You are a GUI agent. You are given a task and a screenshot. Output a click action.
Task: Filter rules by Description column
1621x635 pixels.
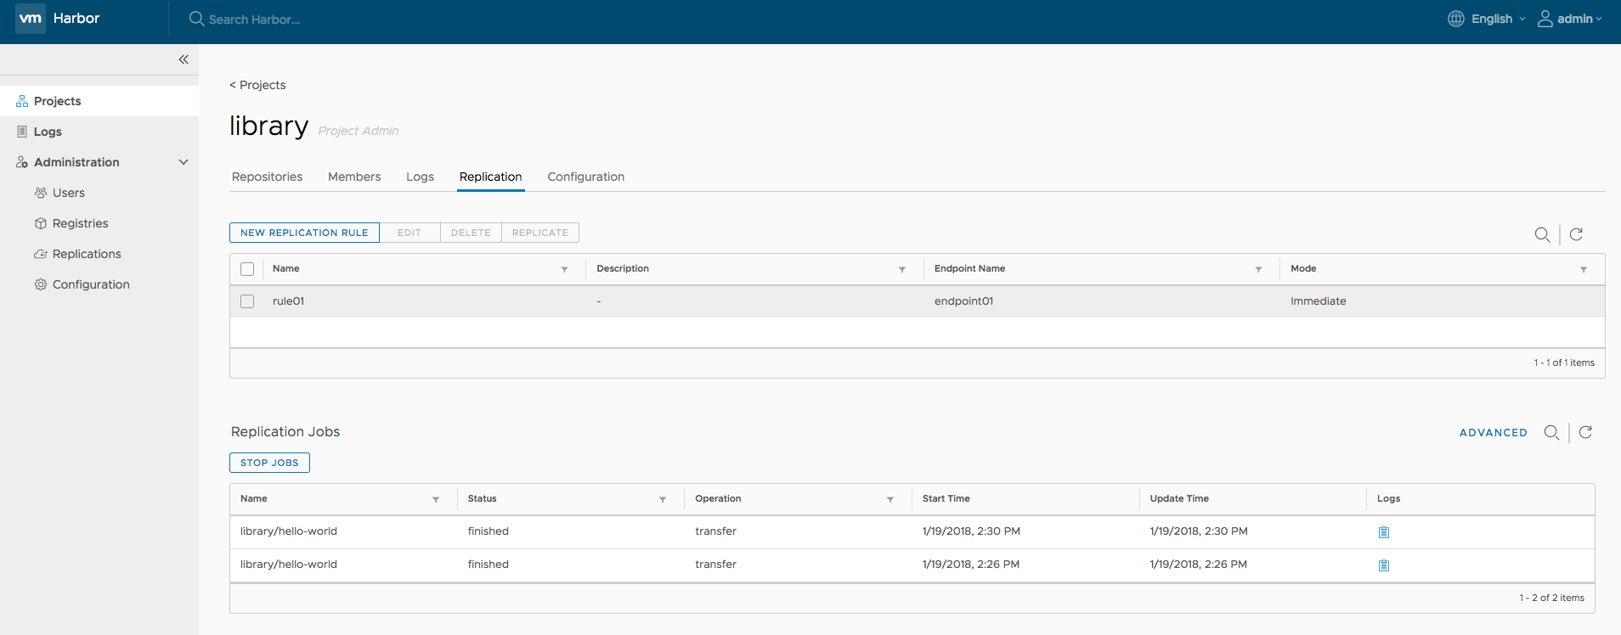[x=902, y=270]
